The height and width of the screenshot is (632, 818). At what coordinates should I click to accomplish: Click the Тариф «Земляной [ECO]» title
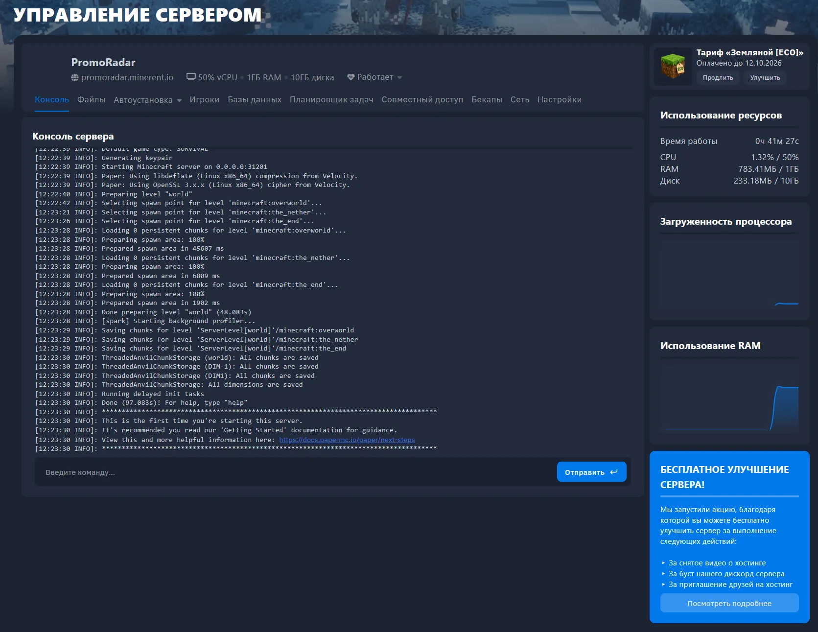749,52
